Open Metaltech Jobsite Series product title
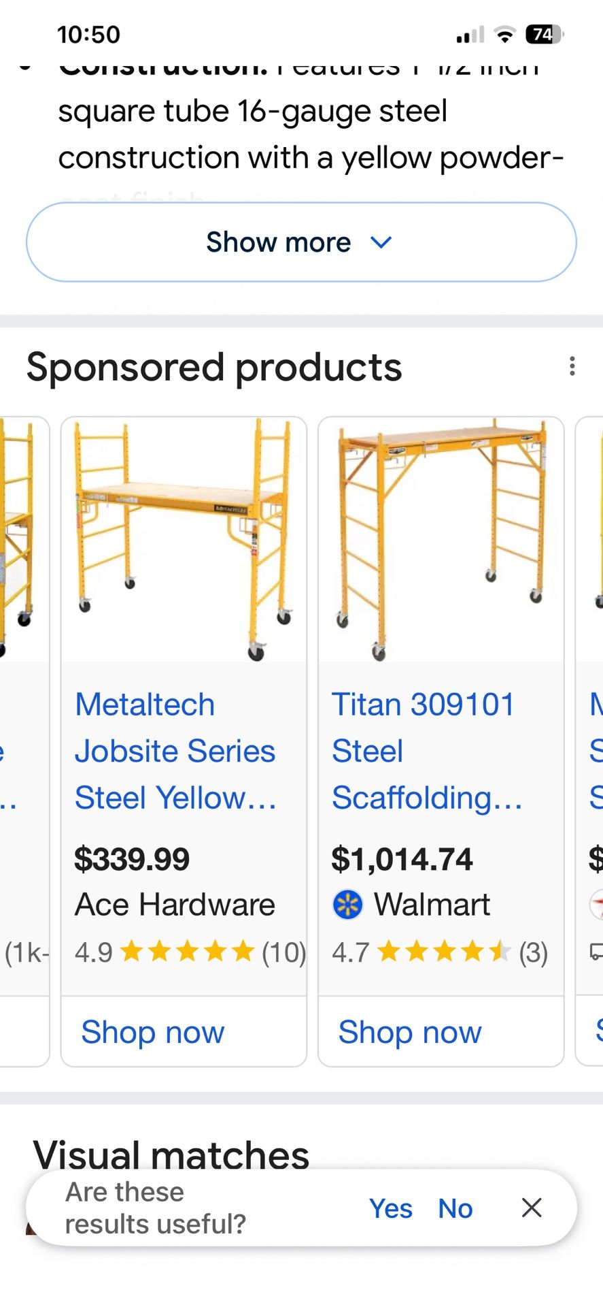Screen dimensions: 603x1307 (175, 751)
